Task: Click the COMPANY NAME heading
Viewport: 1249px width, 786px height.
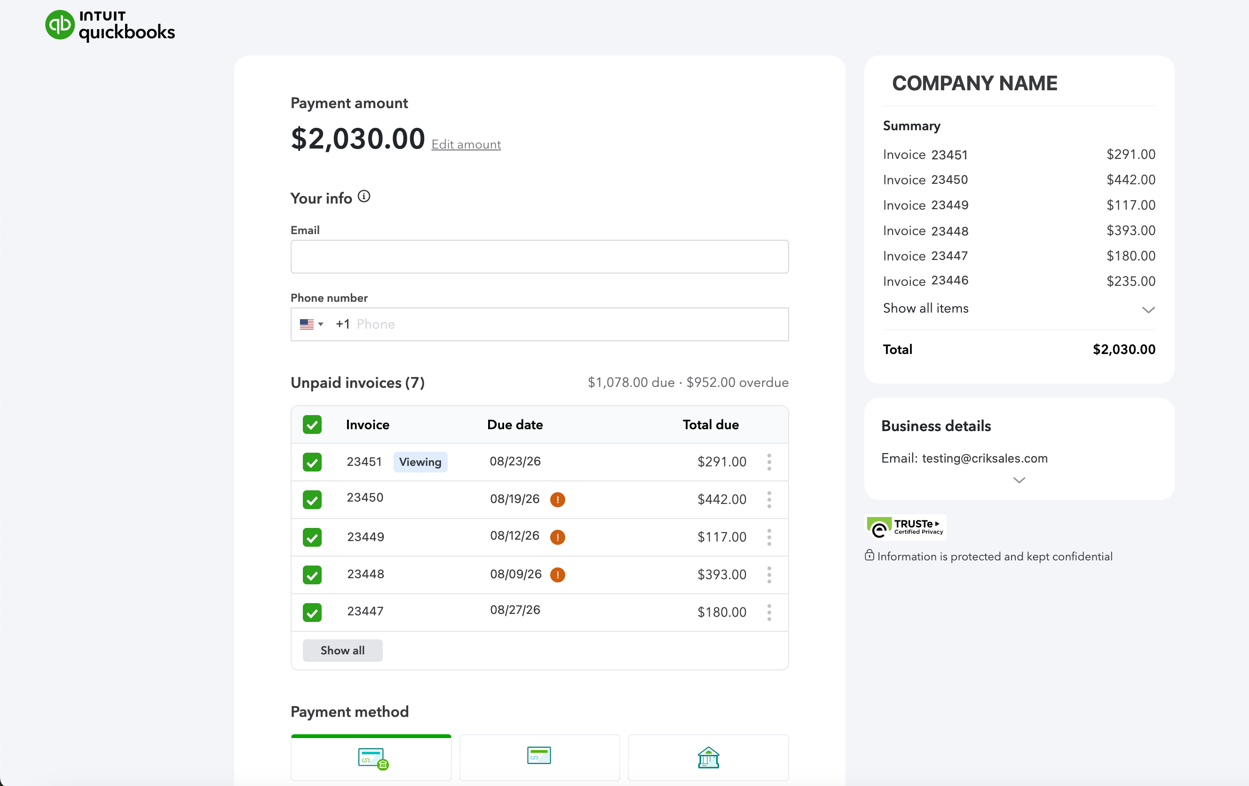Action: click(x=975, y=83)
